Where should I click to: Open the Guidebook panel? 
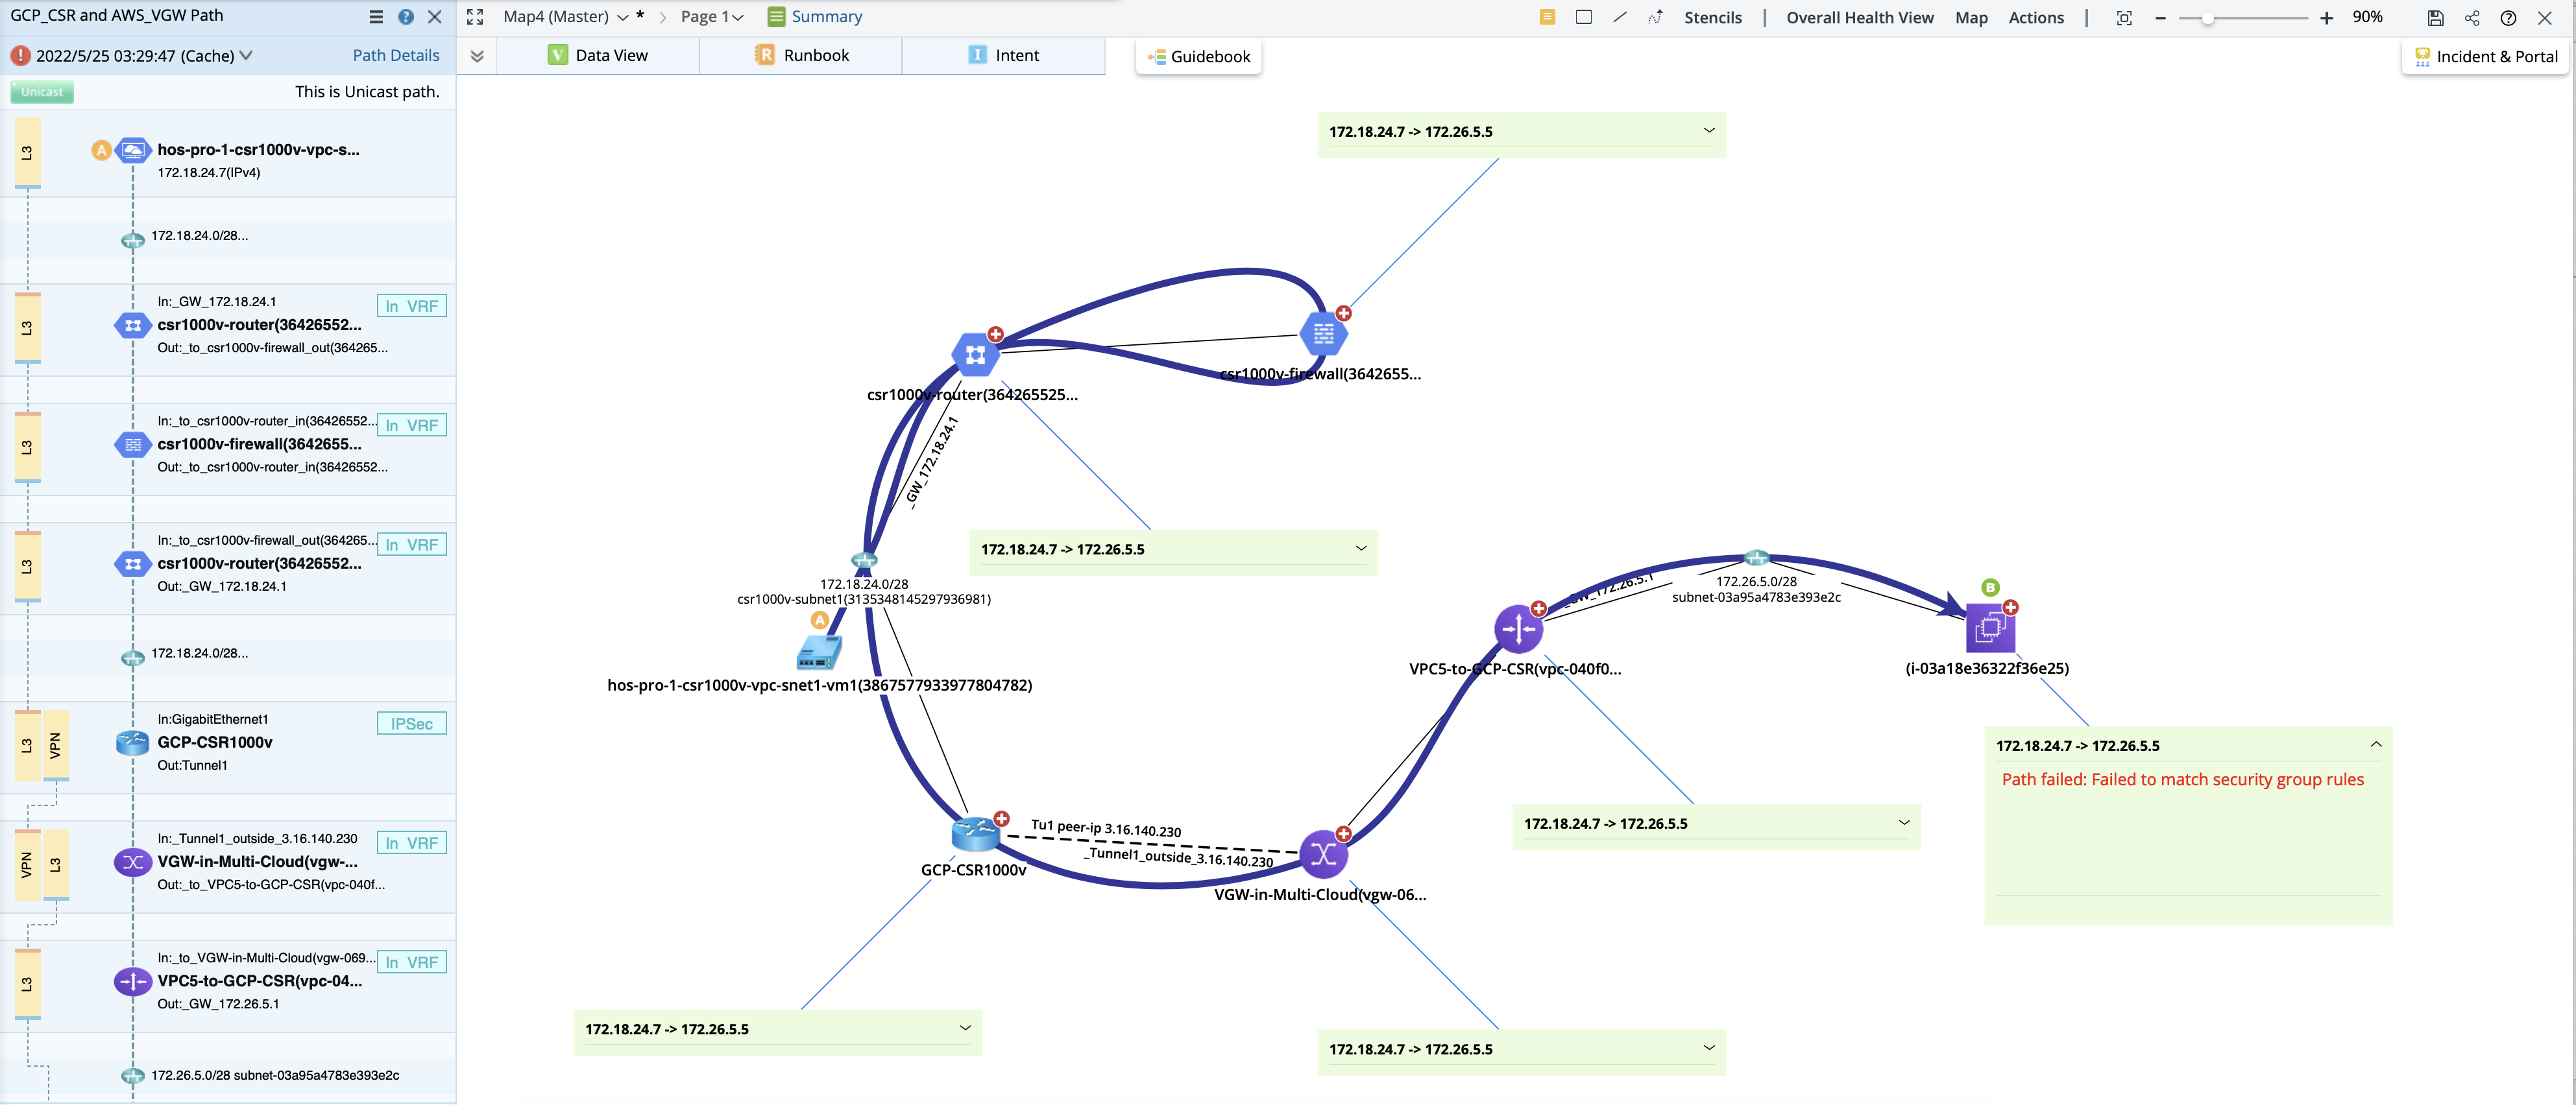click(1198, 57)
